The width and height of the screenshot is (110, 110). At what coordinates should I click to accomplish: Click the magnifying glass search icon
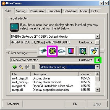click(x=21, y=67)
